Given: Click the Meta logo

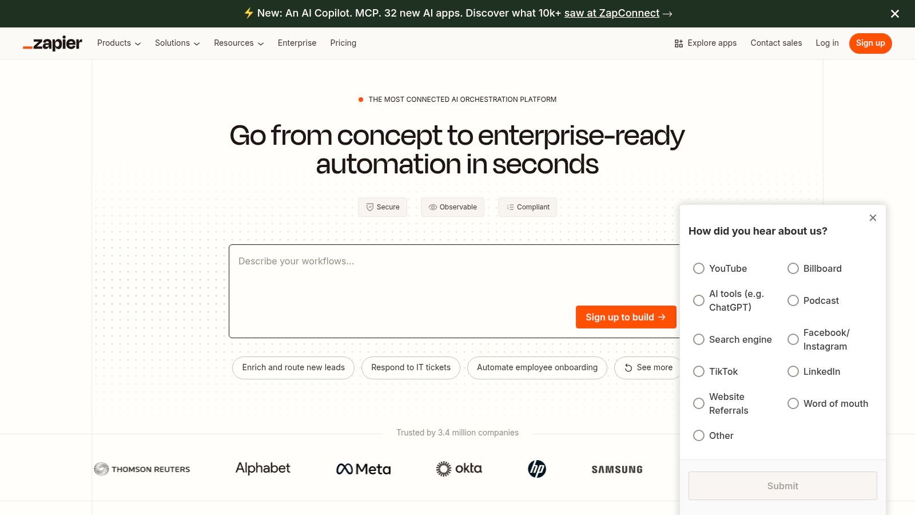Looking at the screenshot, I should tap(364, 469).
